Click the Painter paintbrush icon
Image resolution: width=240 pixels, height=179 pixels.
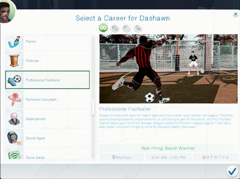coord(14,42)
